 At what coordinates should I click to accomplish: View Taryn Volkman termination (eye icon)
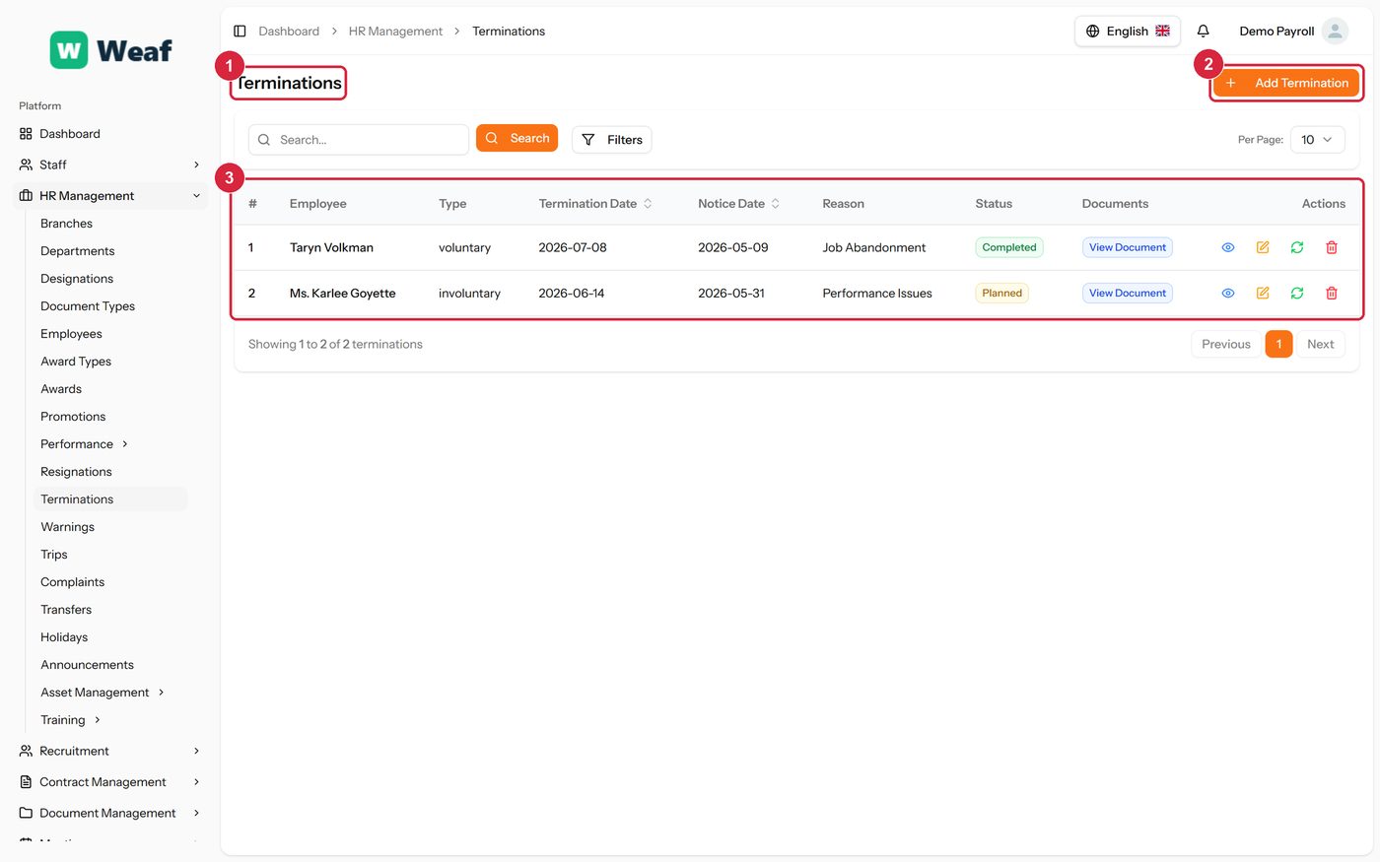tap(1228, 247)
